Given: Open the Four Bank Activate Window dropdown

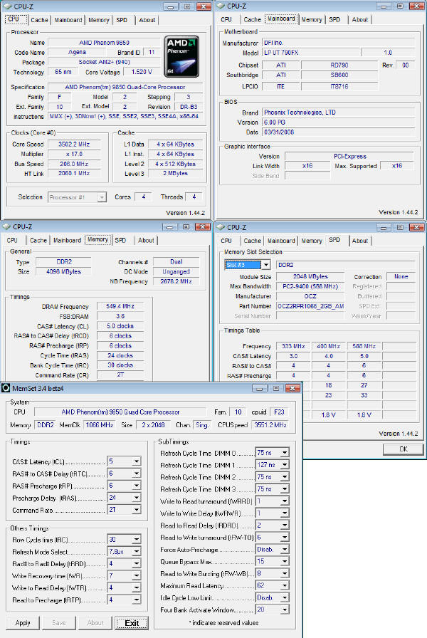Looking at the screenshot, I should 285,610.
